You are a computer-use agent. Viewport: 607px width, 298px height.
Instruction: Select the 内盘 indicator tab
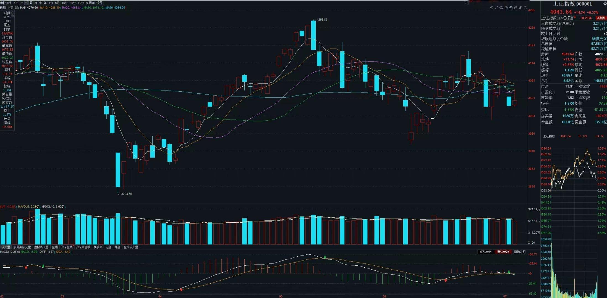(108, 247)
